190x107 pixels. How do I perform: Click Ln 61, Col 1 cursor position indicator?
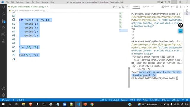(x=110, y=100)
